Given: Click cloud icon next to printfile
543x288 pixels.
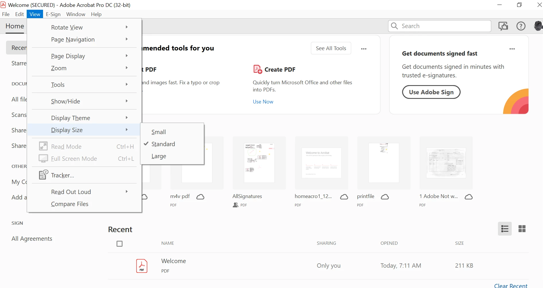Looking at the screenshot, I should pyautogui.click(x=385, y=197).
